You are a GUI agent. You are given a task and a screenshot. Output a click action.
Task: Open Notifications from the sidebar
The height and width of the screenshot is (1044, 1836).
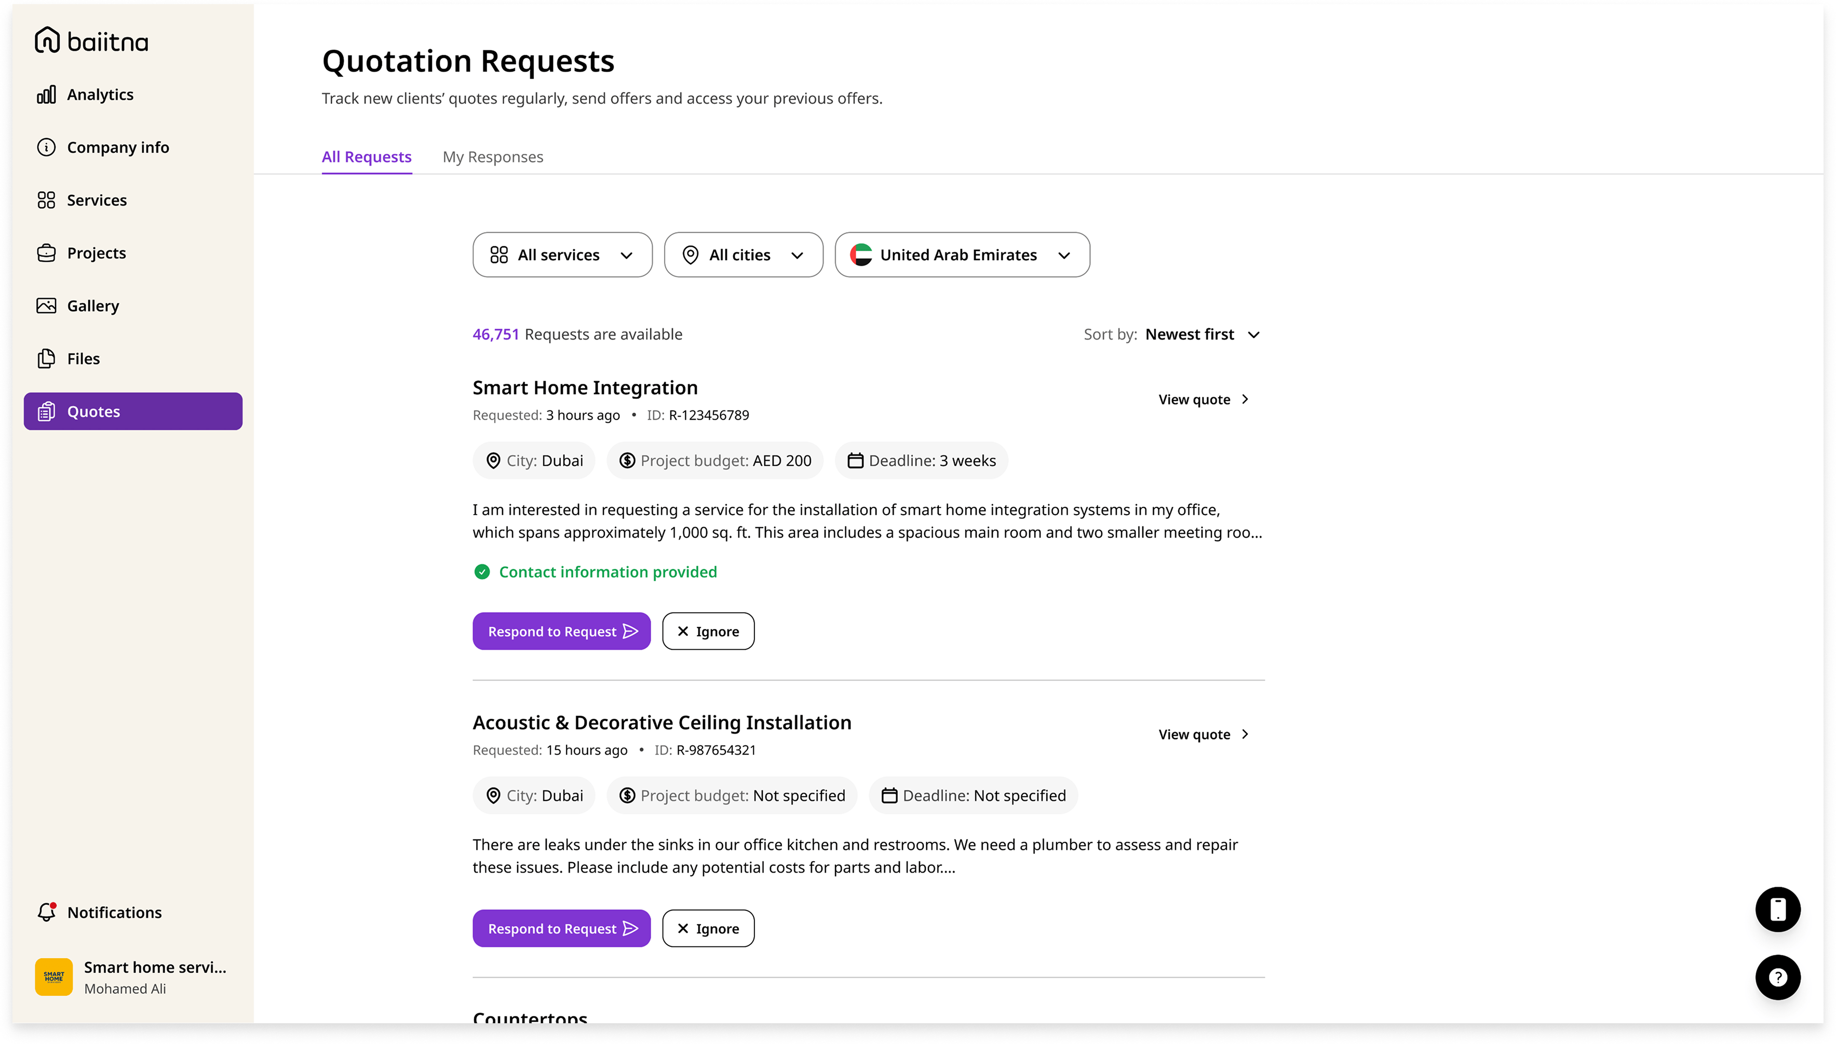pyautogui.click(x=115, y=912)
